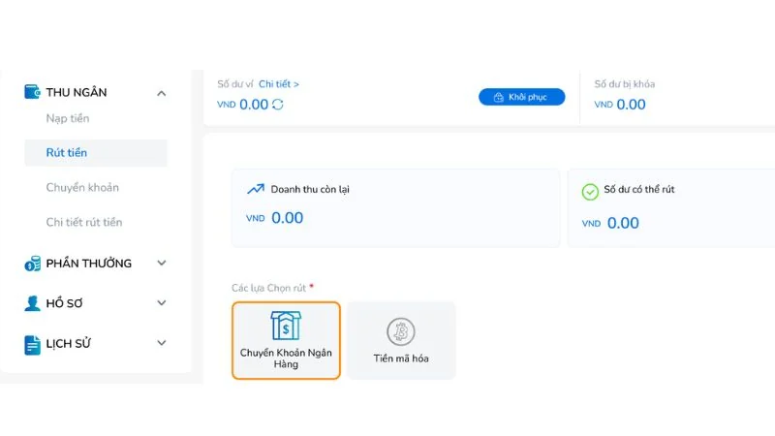
Task: Click the green checkmark beside Số dư có thể rút
Action: coord(590,192)
